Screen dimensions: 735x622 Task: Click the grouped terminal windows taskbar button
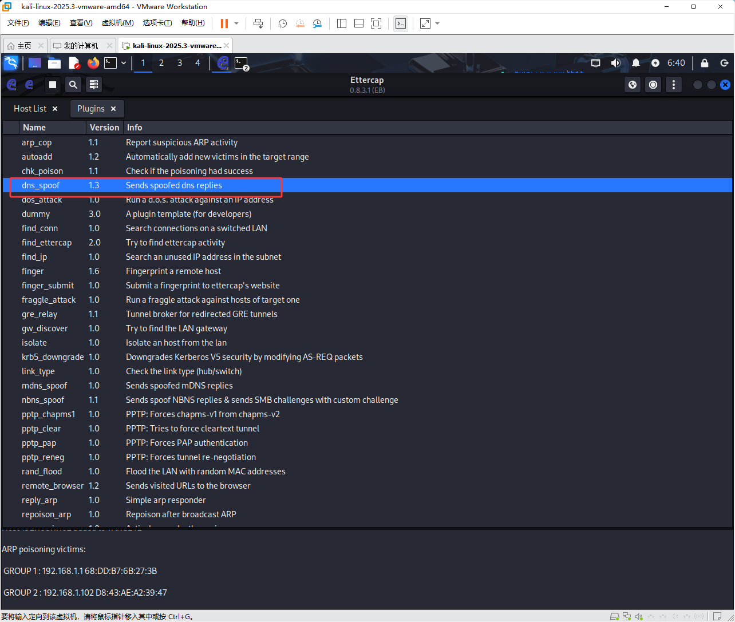(242, 63)
